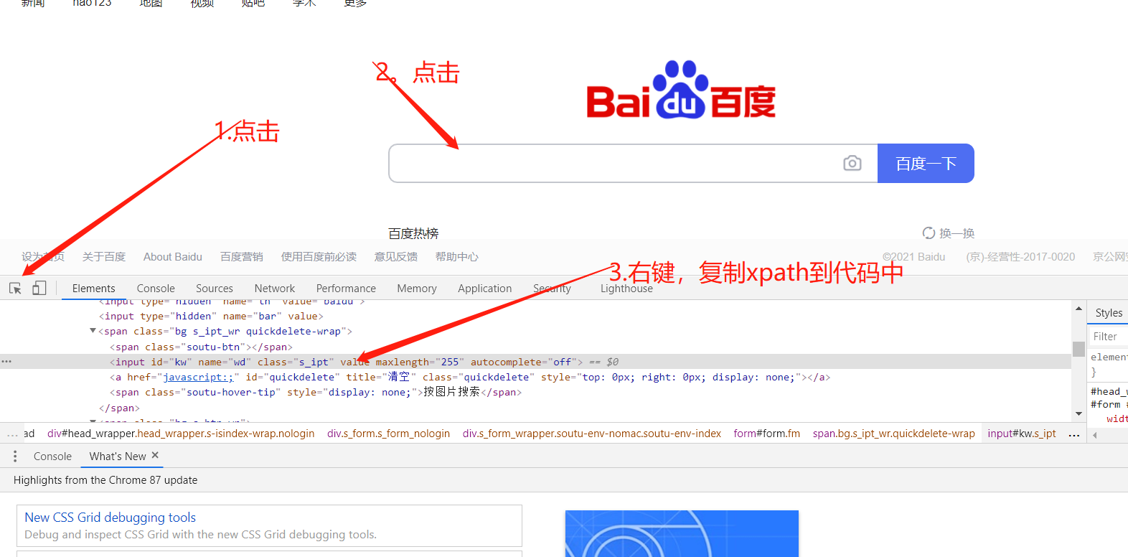The width and height of the screenshot is (1128, 557).
Task: Click the 百度一下 search button
Action: [926, 163]
